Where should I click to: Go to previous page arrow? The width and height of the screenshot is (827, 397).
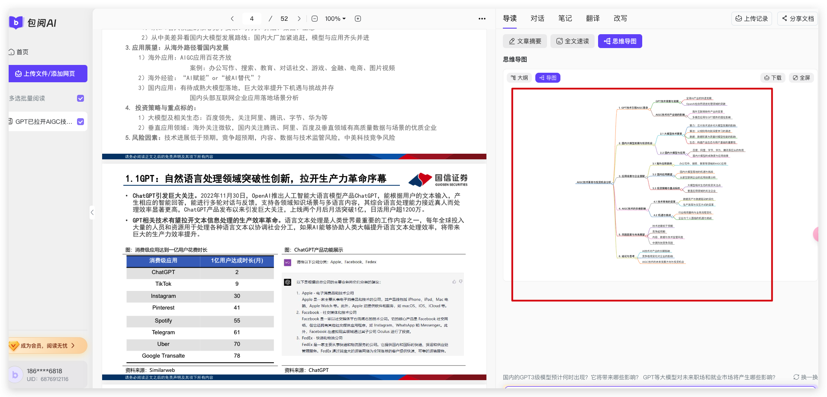tap(232, 19)
